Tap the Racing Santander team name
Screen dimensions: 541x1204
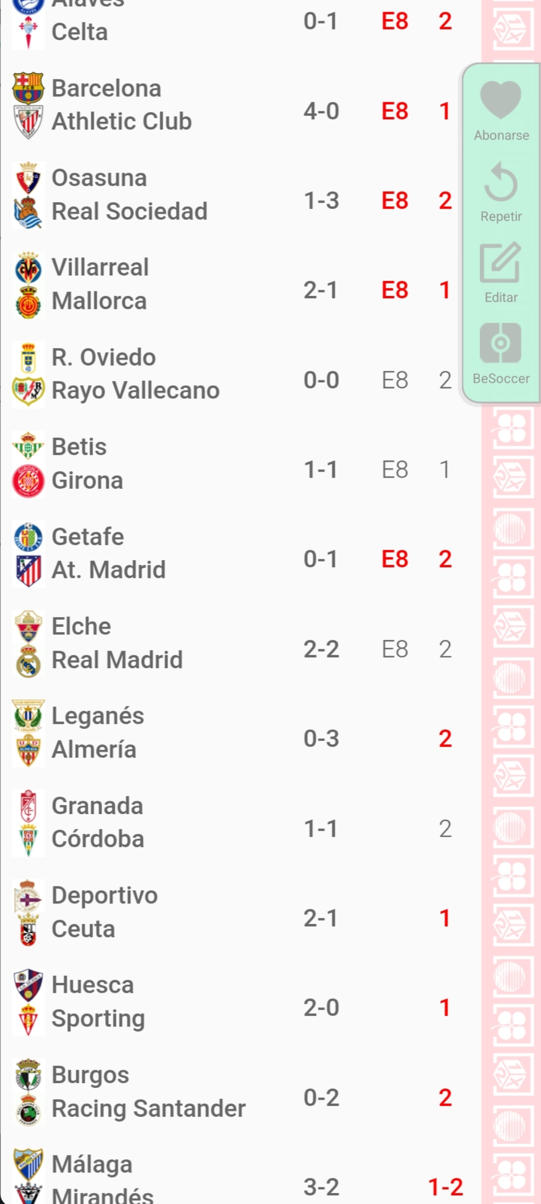pyautogui.click(x=149, y=1108)
